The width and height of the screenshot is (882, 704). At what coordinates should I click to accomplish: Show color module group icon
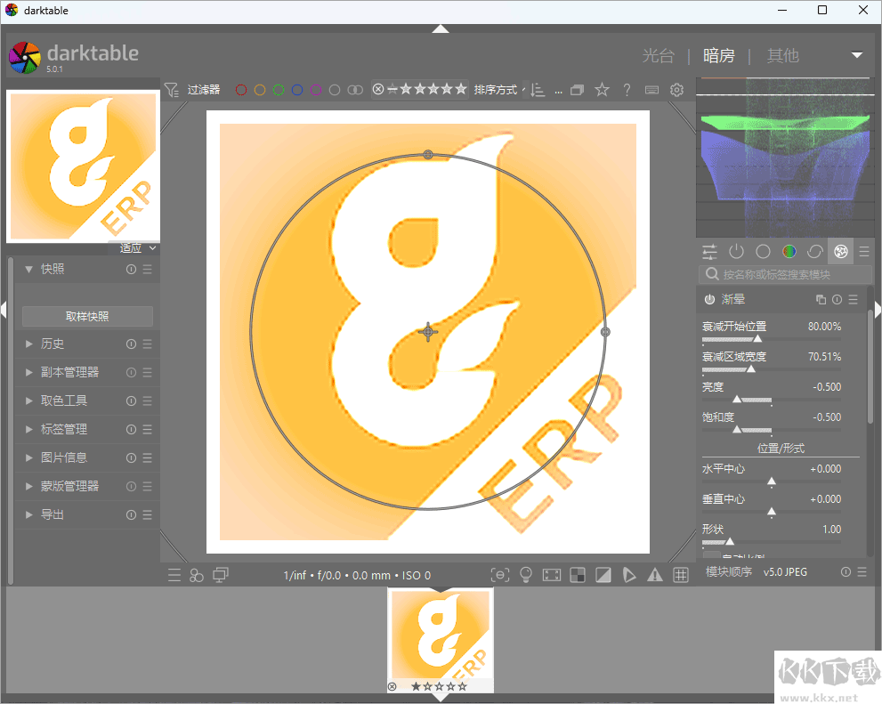pyautogui.click(x=789, y=251)
